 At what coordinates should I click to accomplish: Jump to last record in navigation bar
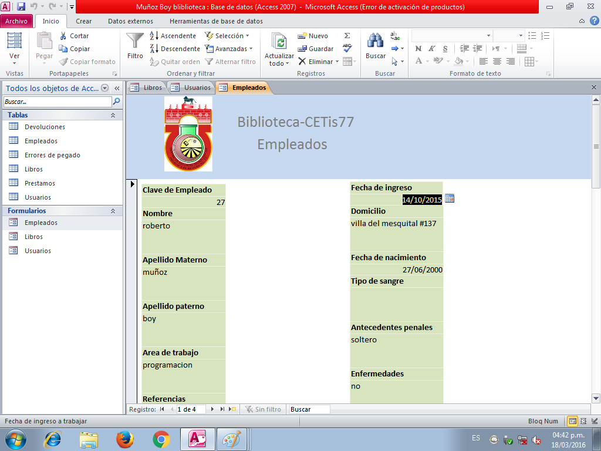tap(222, 409)
